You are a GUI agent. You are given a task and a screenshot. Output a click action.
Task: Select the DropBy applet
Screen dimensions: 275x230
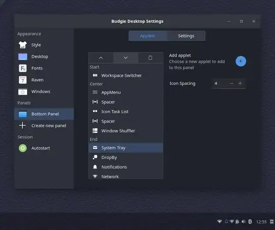[x=126, y=157]
